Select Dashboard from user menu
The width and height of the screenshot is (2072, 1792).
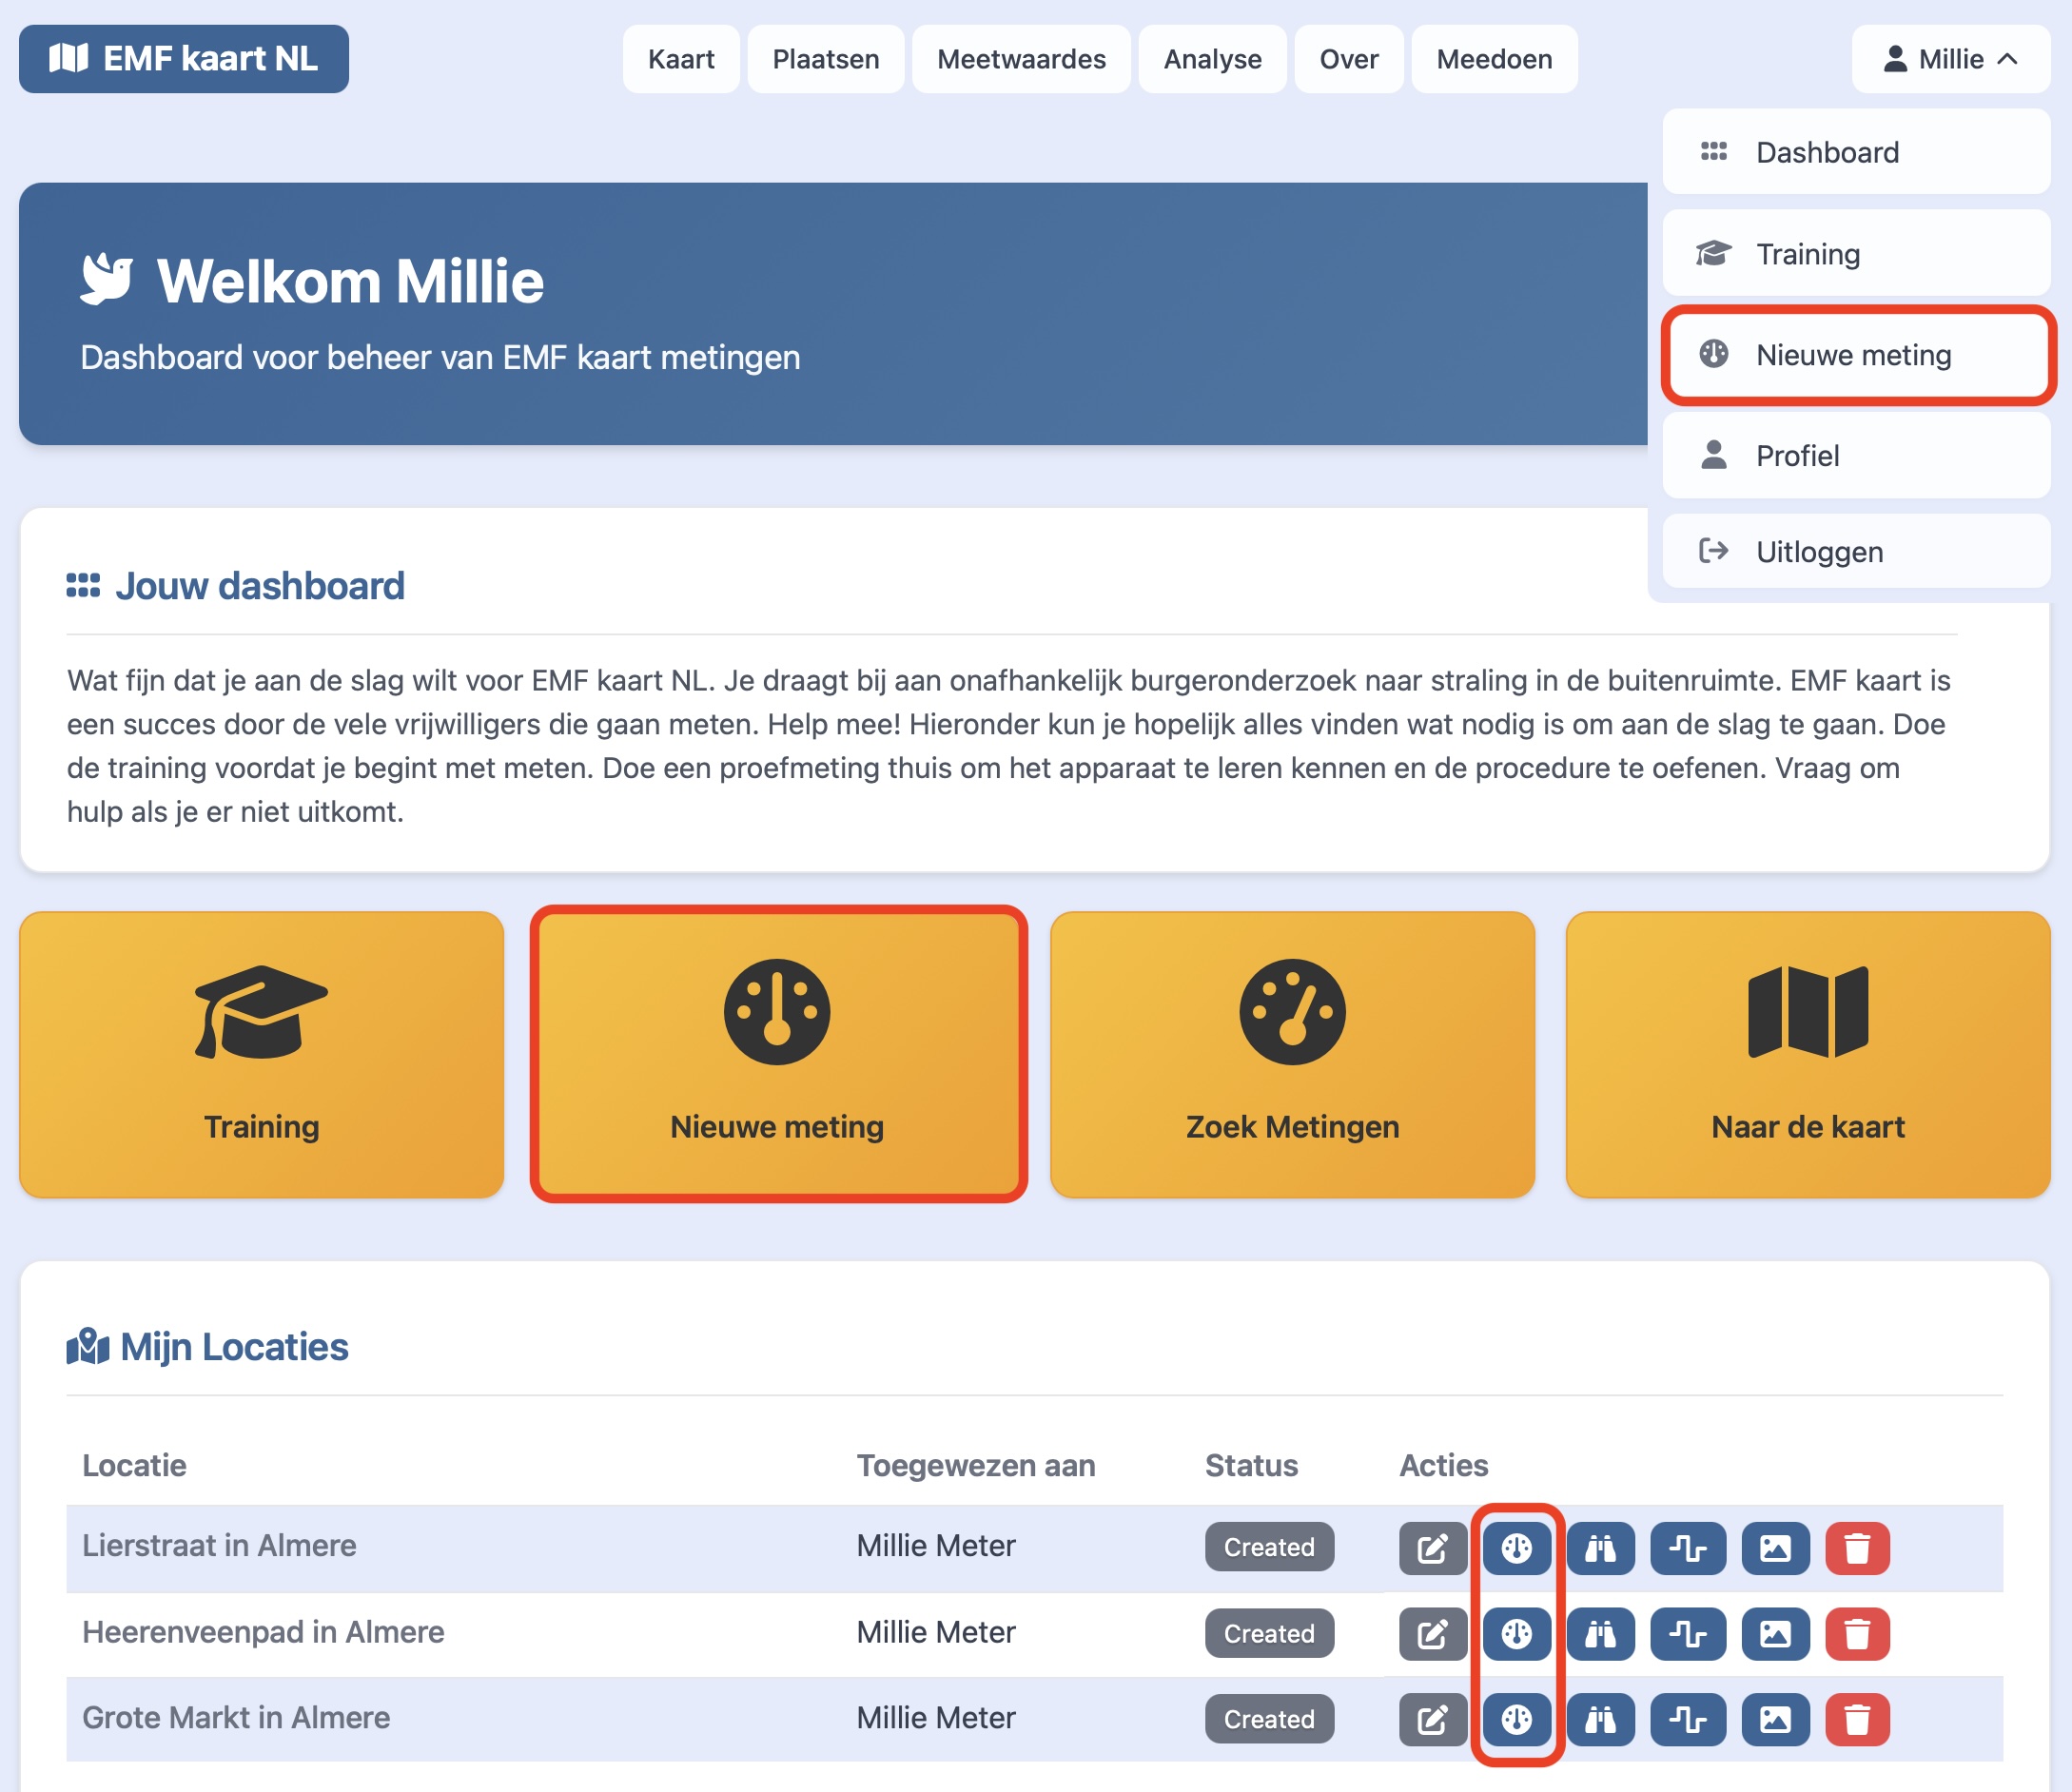tap(1856, 152)
